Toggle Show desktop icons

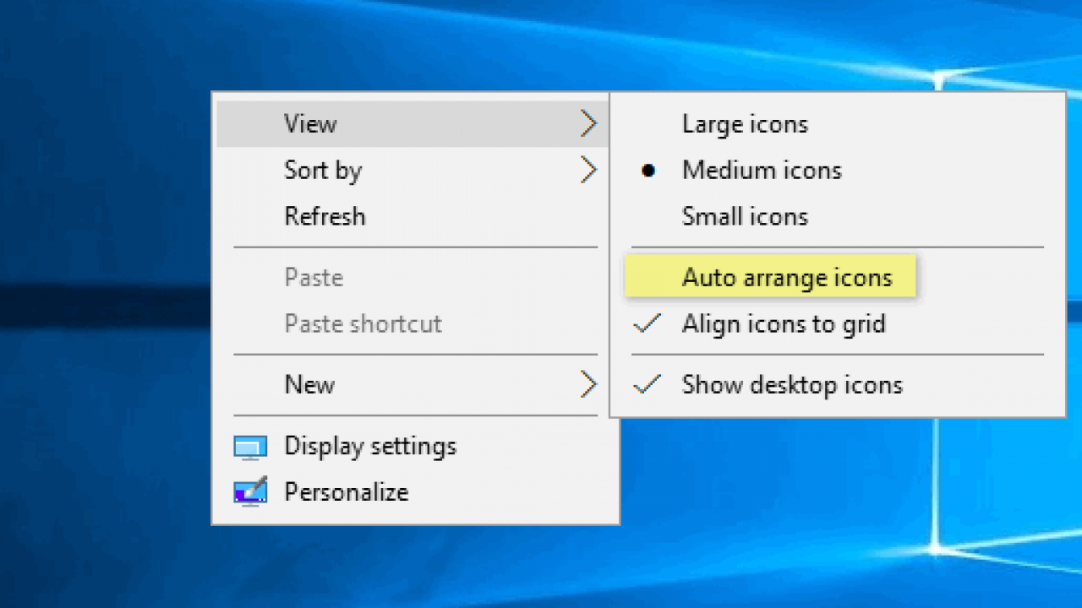pyautogui.click(x=837, y=385)
